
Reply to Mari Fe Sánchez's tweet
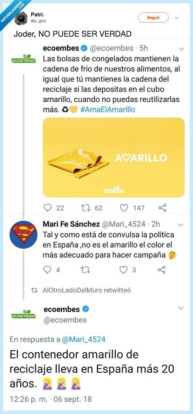48,269
